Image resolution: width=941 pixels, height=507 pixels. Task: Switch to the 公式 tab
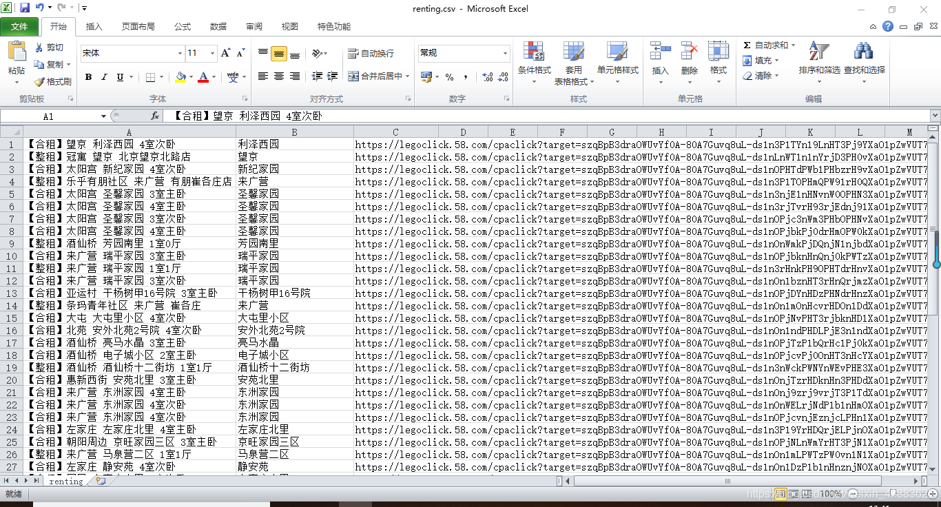(x=182, y=27)
